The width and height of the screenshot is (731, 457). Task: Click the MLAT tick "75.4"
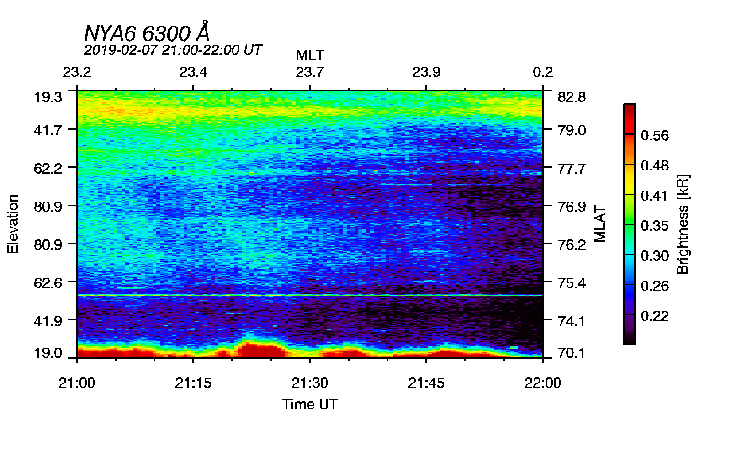tap(572, 283)
